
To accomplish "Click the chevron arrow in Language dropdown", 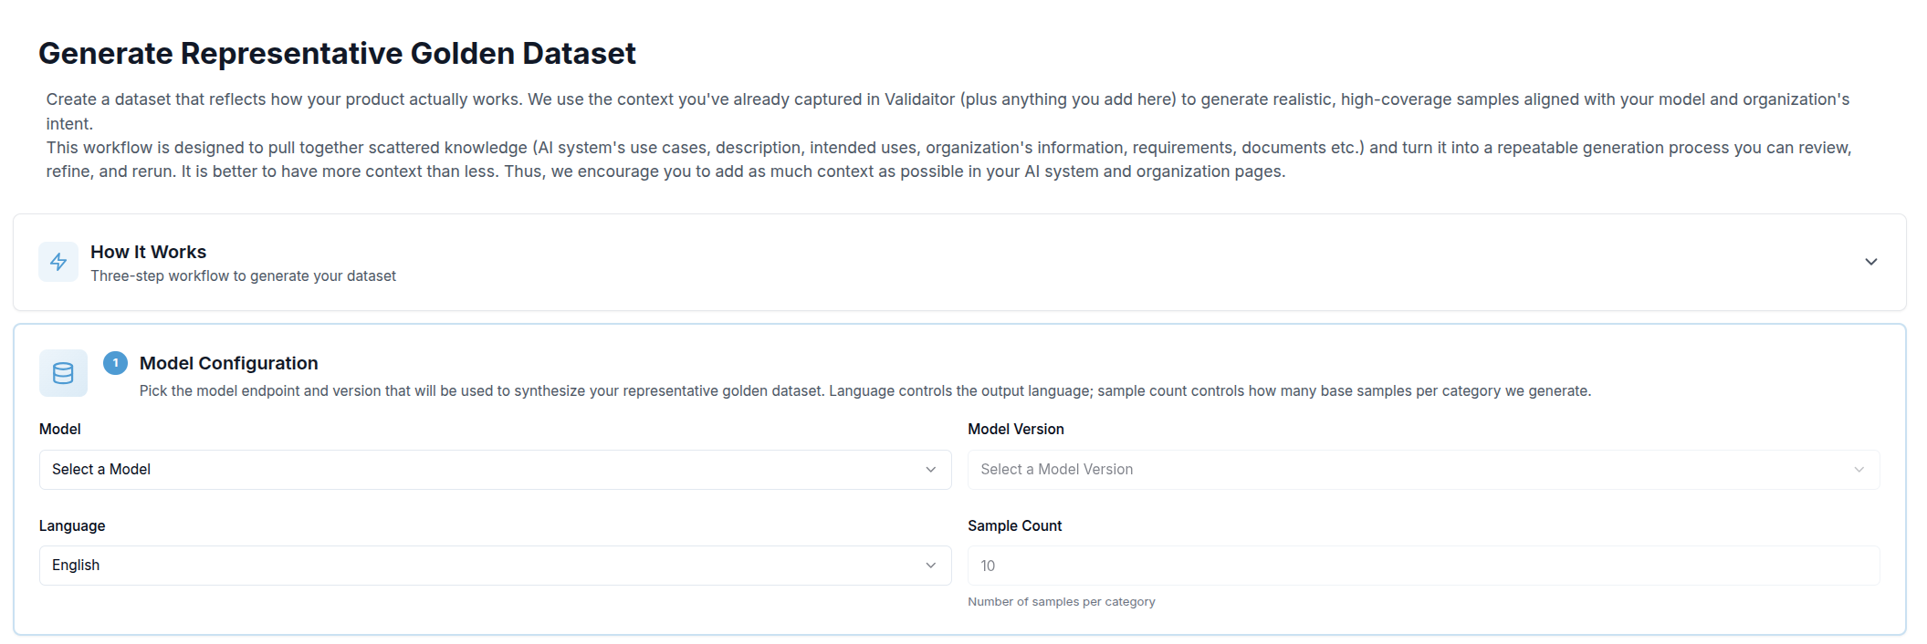I will coord(930,566).
